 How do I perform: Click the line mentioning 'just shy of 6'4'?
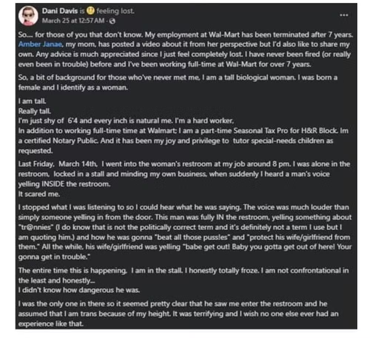126,121
